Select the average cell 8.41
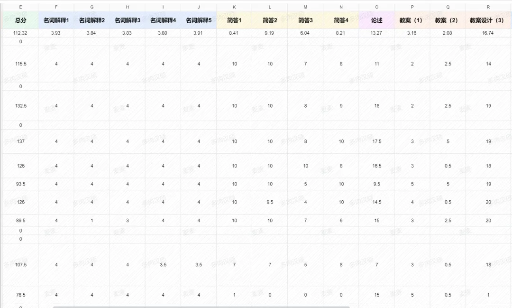This screenshot has width=512, height=308. pos(234,33)
